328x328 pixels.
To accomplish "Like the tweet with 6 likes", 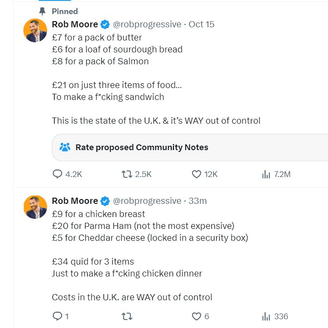I will (x=200, y=316).
